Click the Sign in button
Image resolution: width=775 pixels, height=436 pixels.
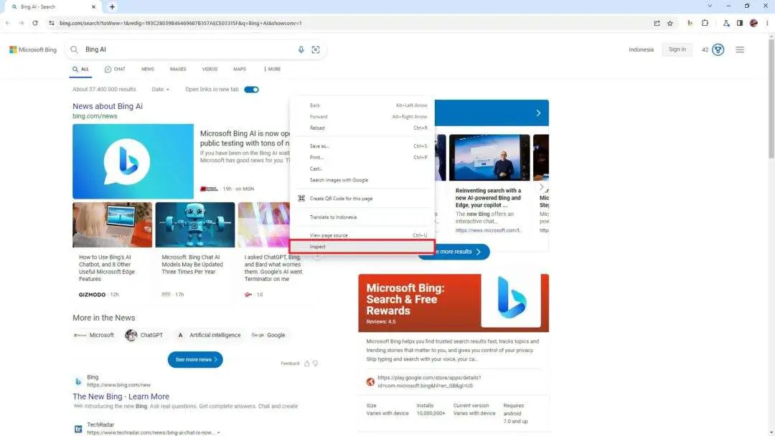(x=677, y=49)
